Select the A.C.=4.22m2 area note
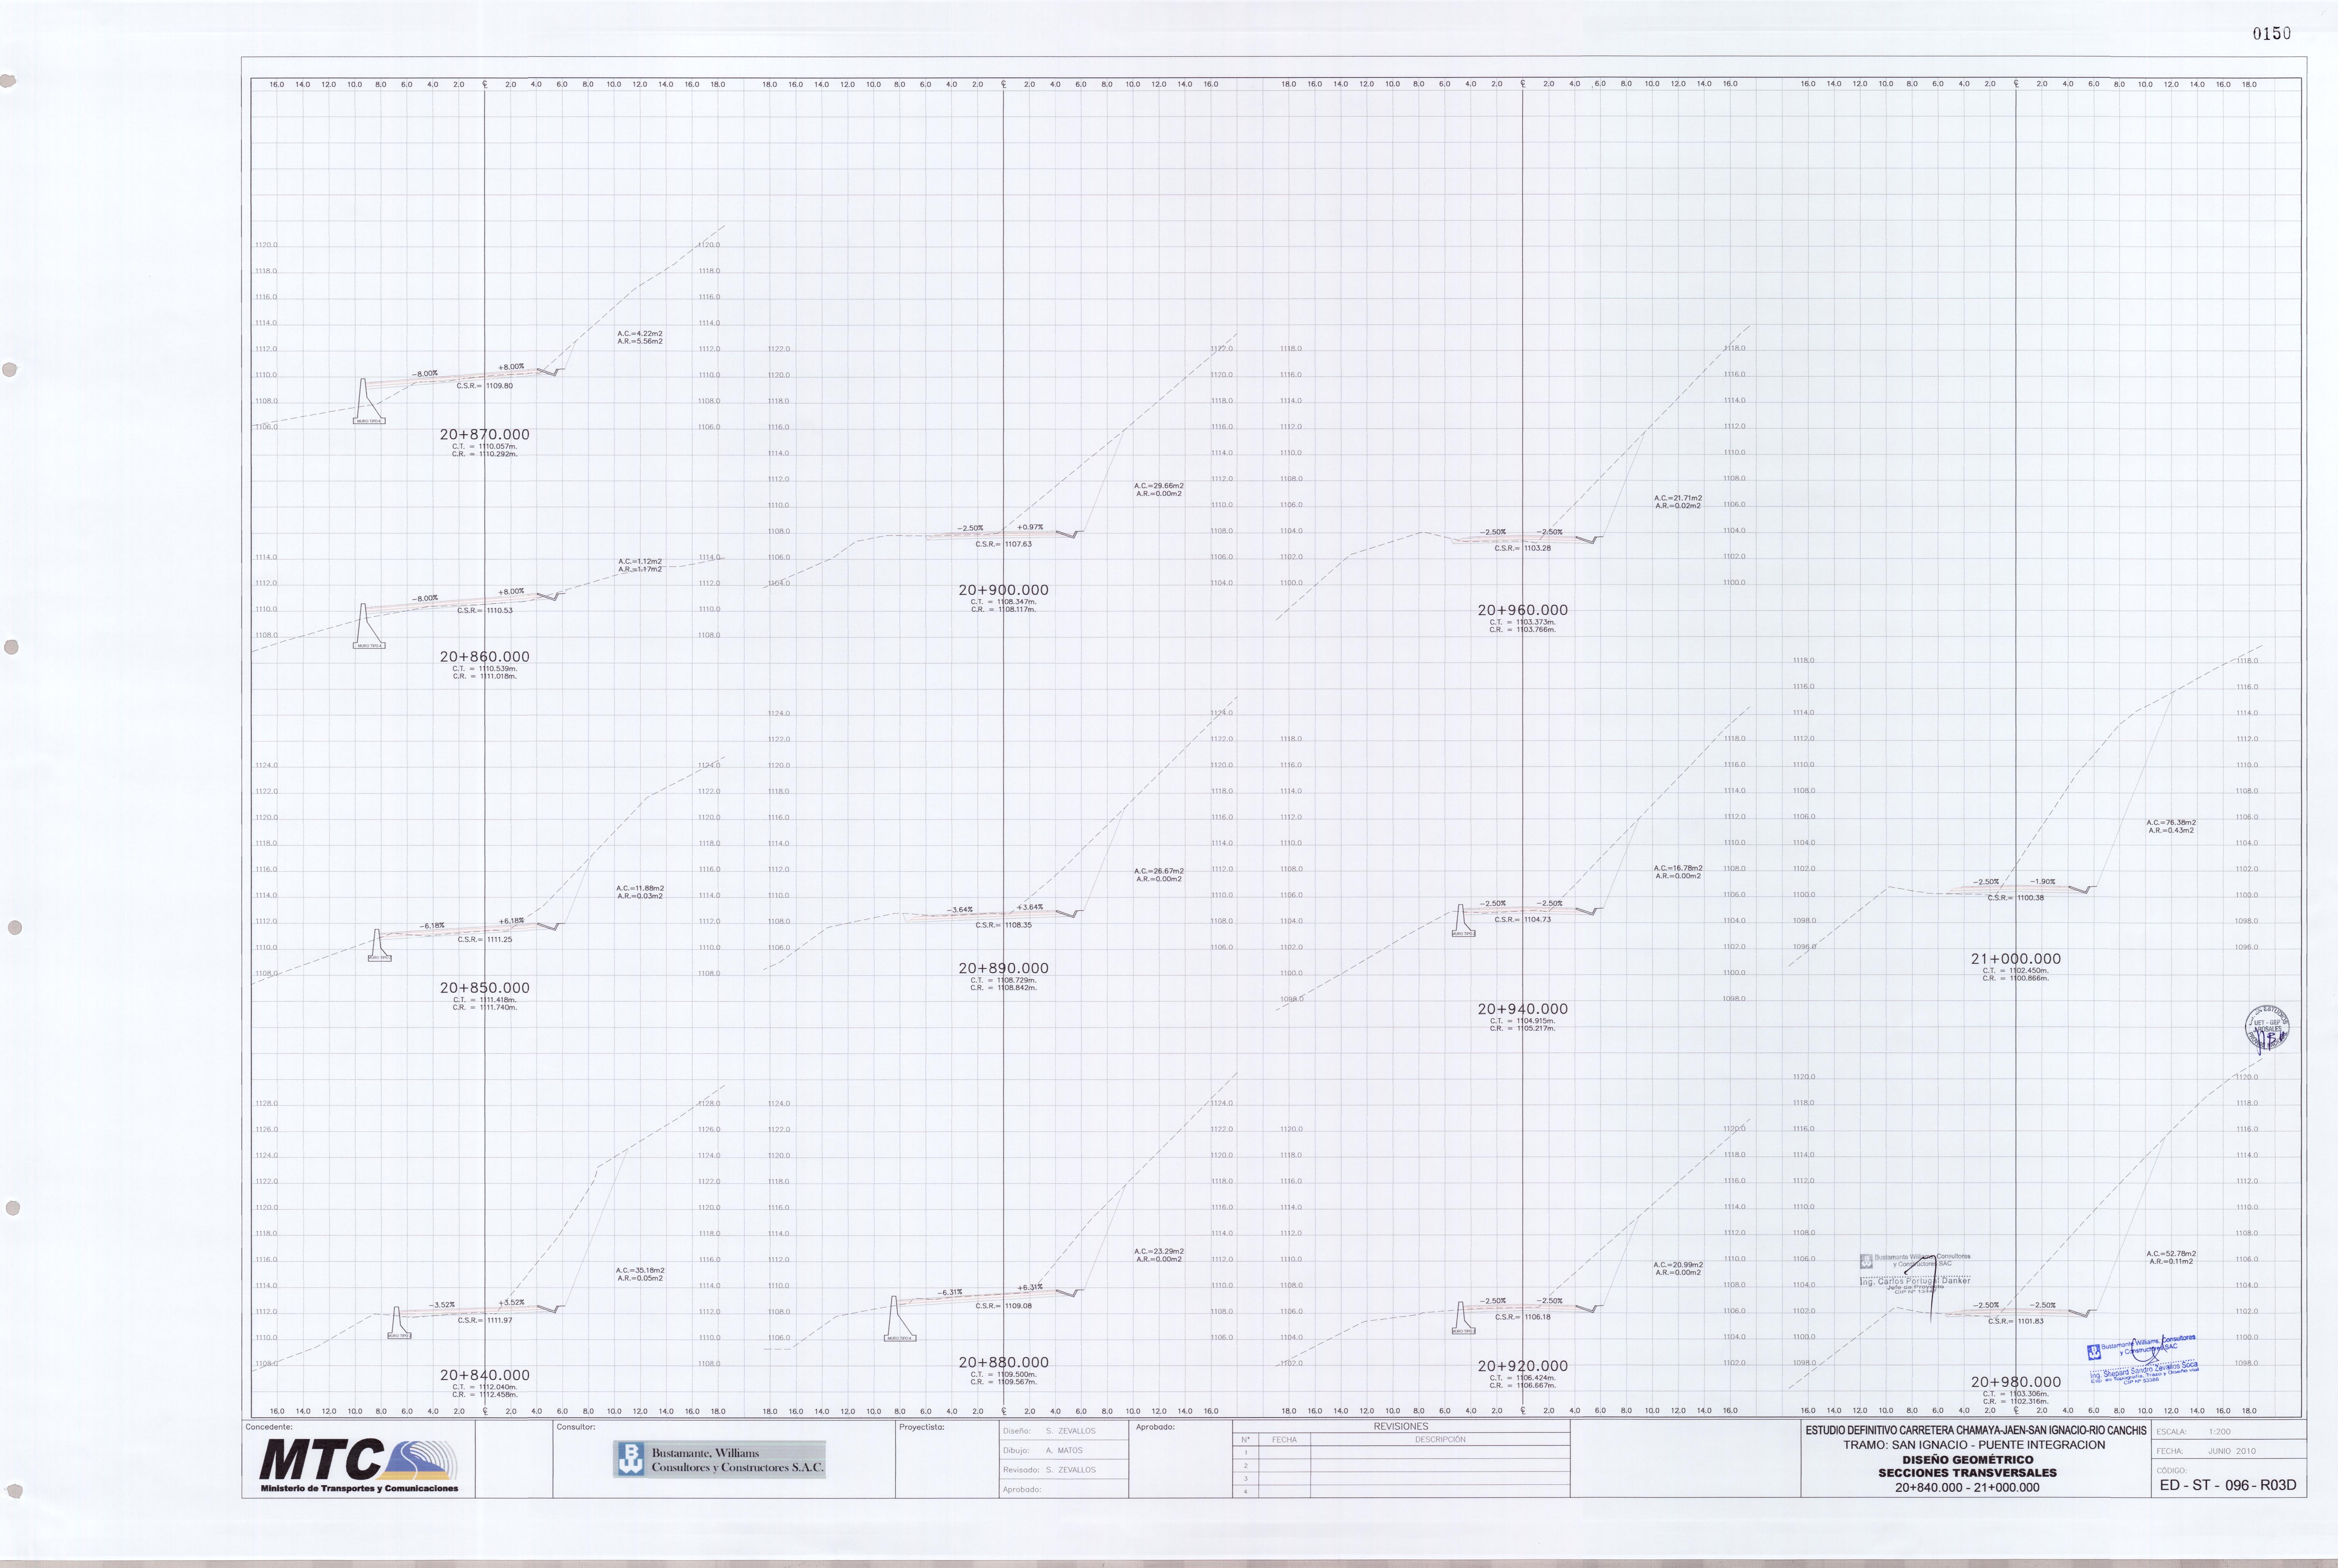 coord(640,334)
